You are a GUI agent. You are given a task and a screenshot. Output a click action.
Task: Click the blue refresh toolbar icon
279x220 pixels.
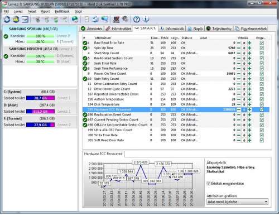[7, 20]
